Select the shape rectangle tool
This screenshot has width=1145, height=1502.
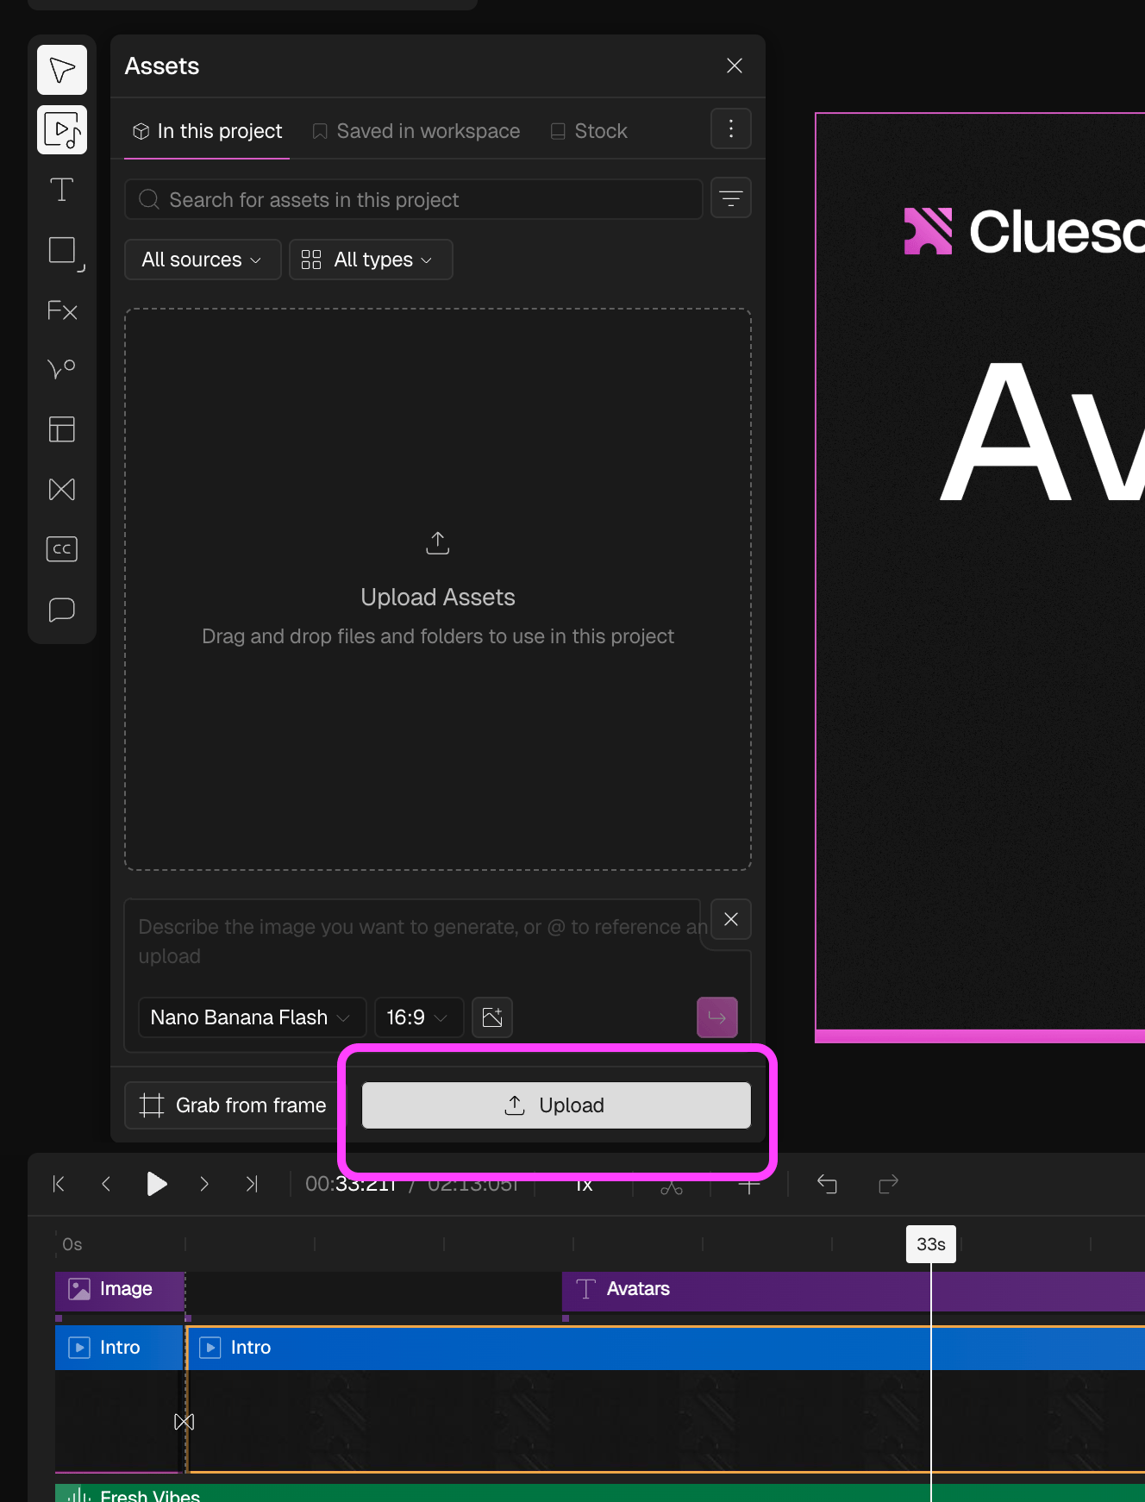click(x=62, y=250)
